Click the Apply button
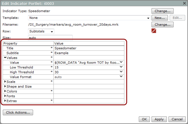 (x=159, y=119)
